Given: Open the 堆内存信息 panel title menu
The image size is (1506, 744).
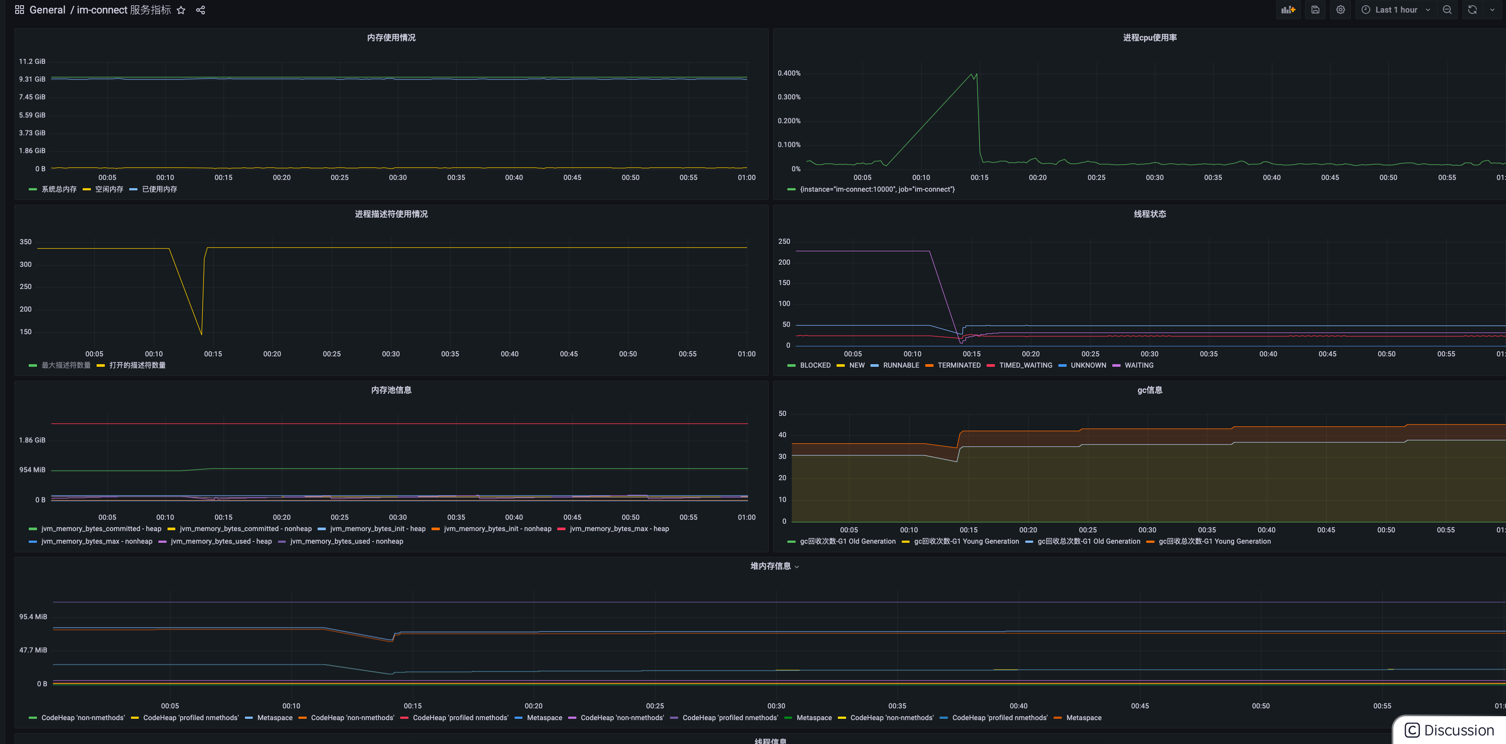Looking at the screenshot, I should tap(770, 566).
